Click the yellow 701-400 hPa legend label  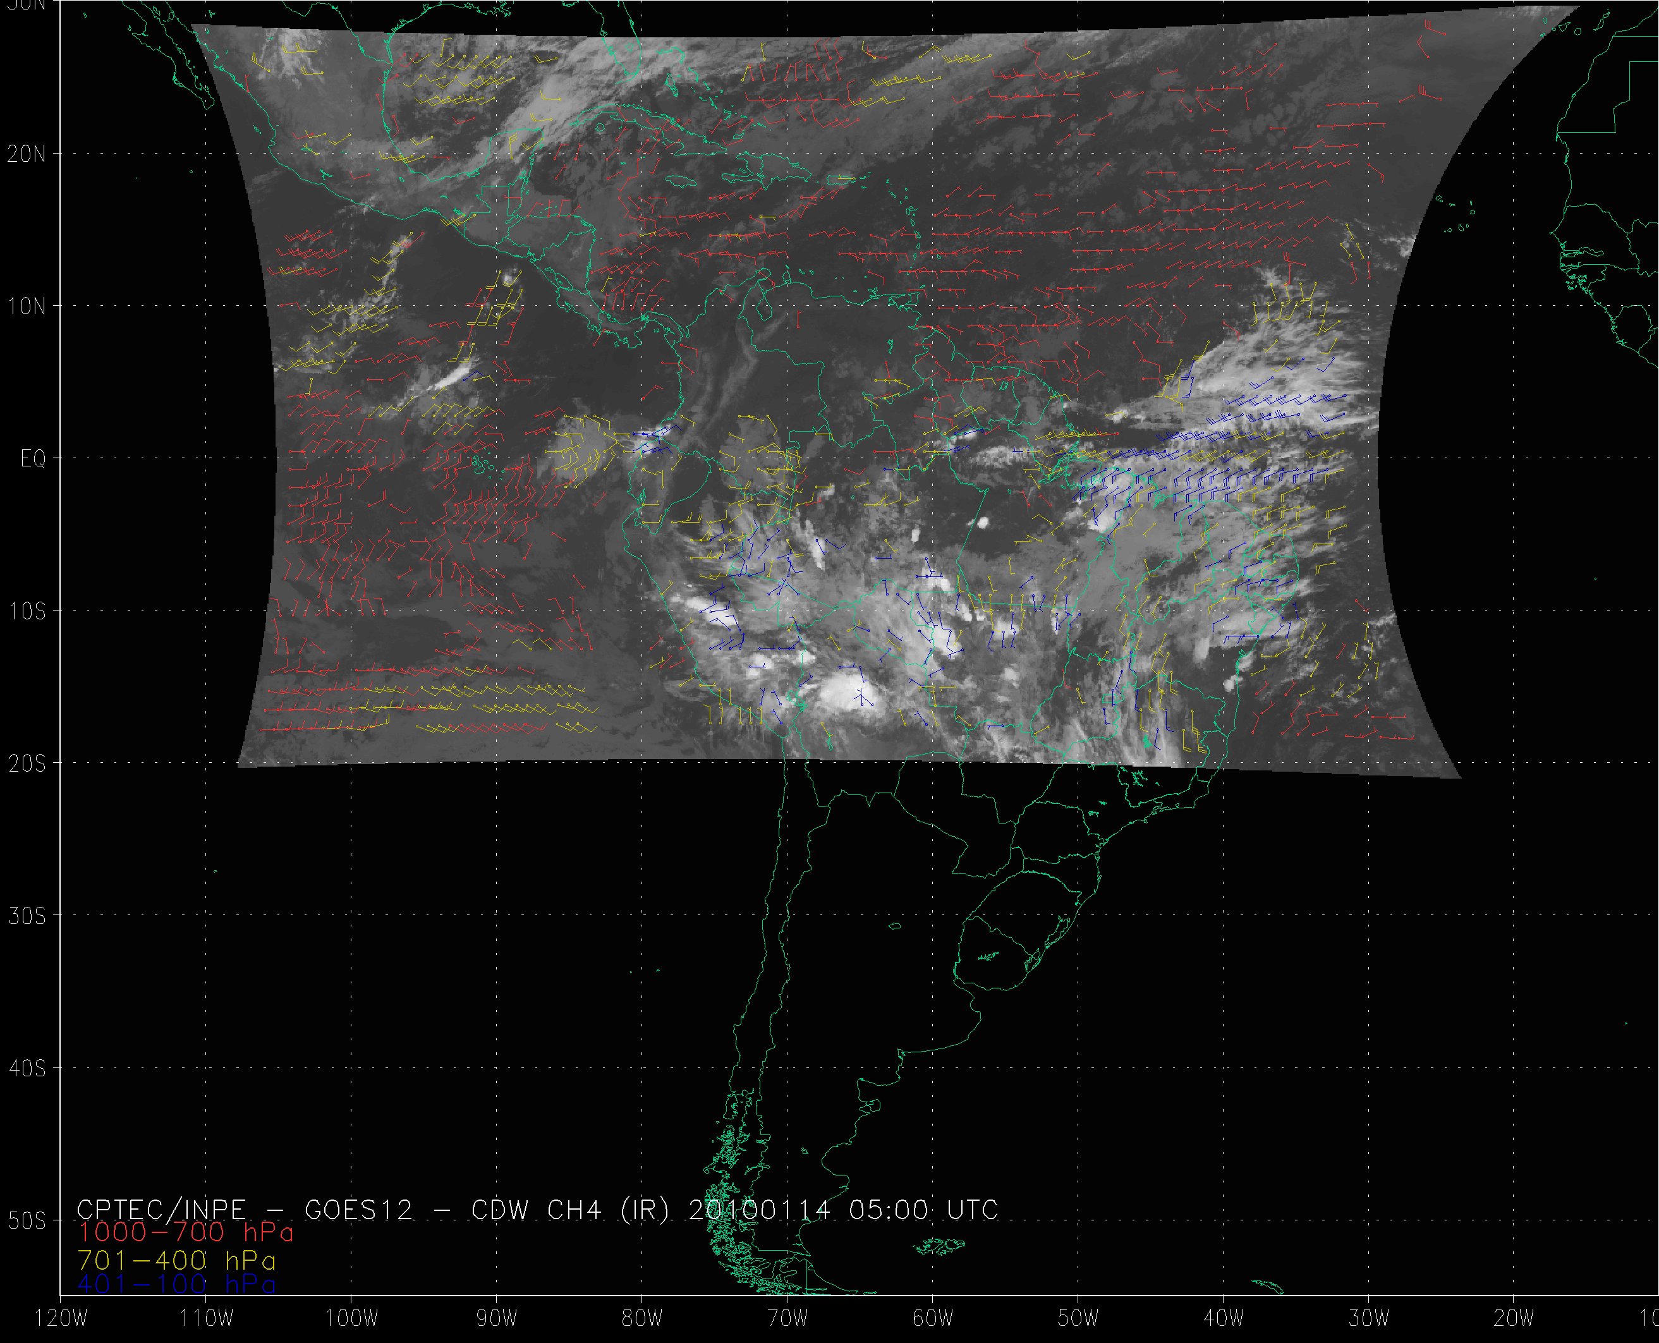coord(176,1259)
